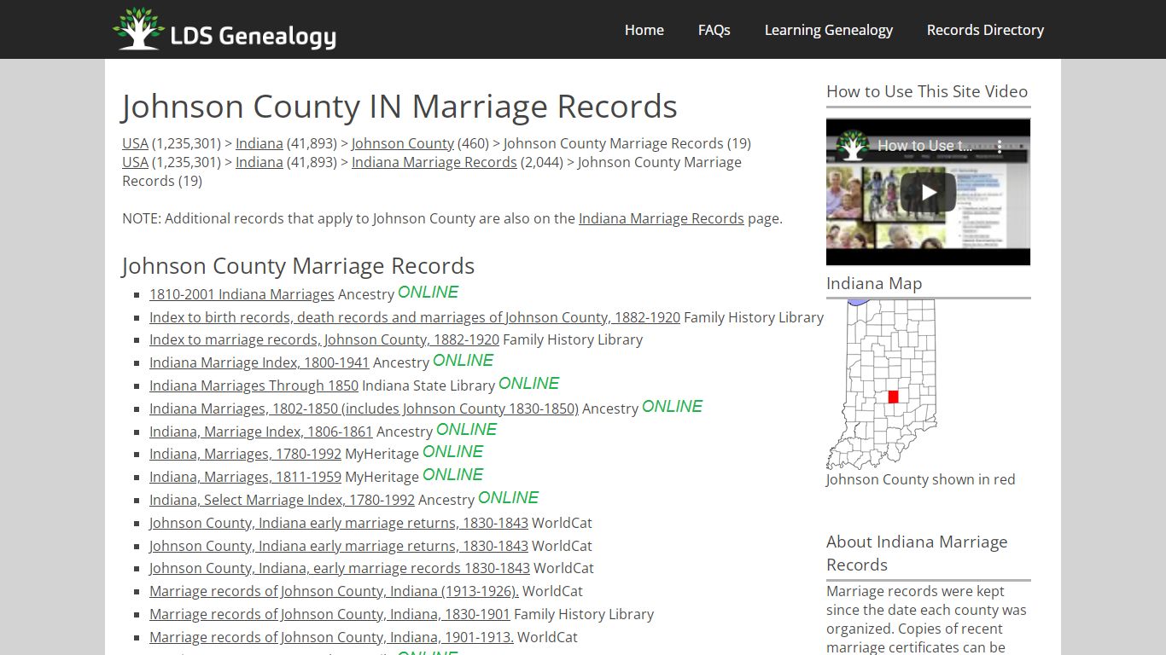Click the LDS Genealogy tree logo
This screenshot has height=655, width=1166.
224,29
